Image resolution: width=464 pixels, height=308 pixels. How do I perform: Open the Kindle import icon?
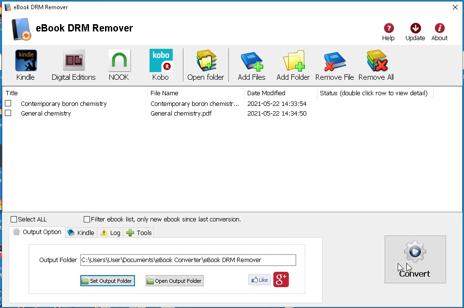click(26, 60)
